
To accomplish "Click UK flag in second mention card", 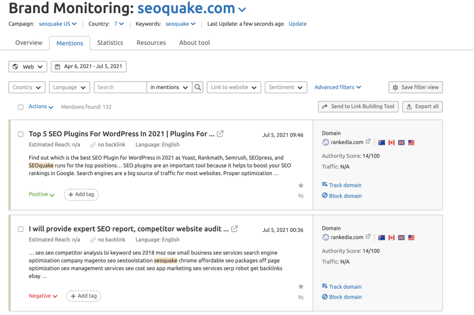I will tap(401, 238).
